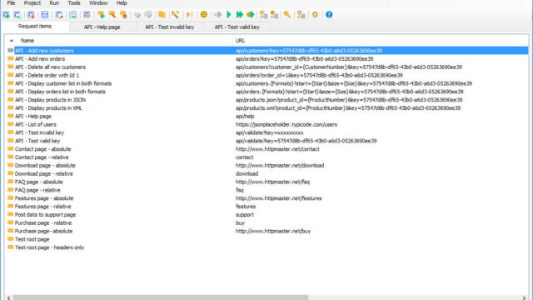Click the orange cursor tool icon
Viewport: 533px width, 300px height.
176,15
